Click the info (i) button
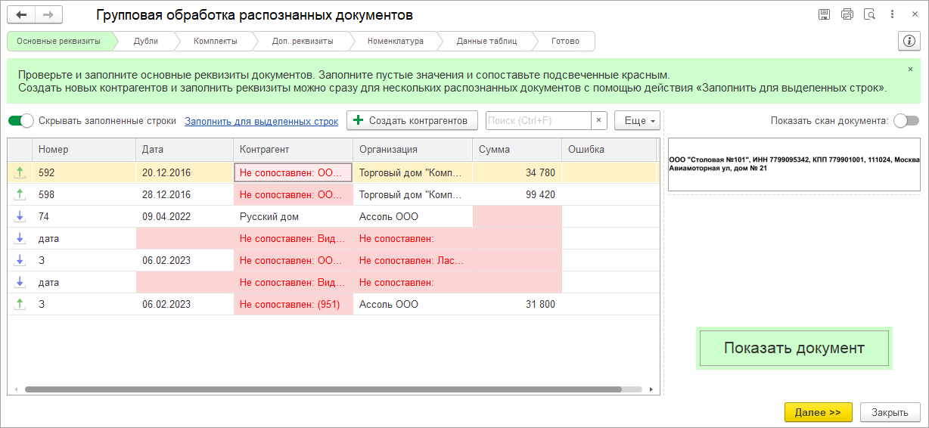The height and width of the screenshot is (428, 929). [908, 41]
